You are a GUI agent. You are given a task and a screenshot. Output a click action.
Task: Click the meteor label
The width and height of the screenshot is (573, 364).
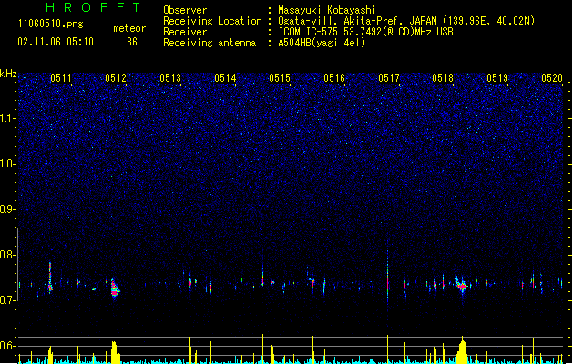click(129, 28)
